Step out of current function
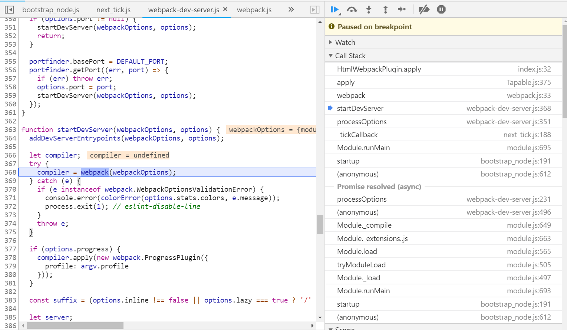Screen dimensions: 567x330 [385, 10]
